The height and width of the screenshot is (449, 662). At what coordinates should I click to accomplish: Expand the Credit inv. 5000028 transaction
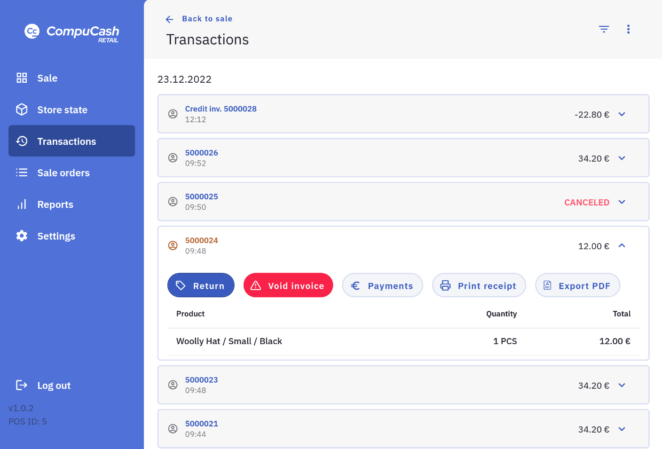tap(622, 114)
